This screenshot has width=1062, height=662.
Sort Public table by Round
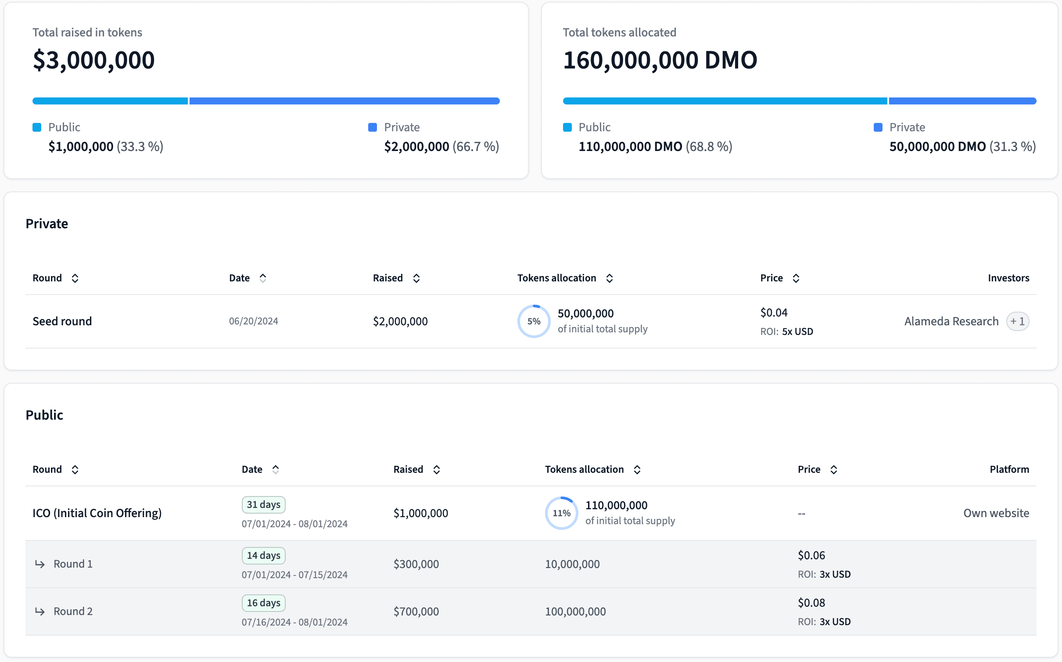pos(75,470)
